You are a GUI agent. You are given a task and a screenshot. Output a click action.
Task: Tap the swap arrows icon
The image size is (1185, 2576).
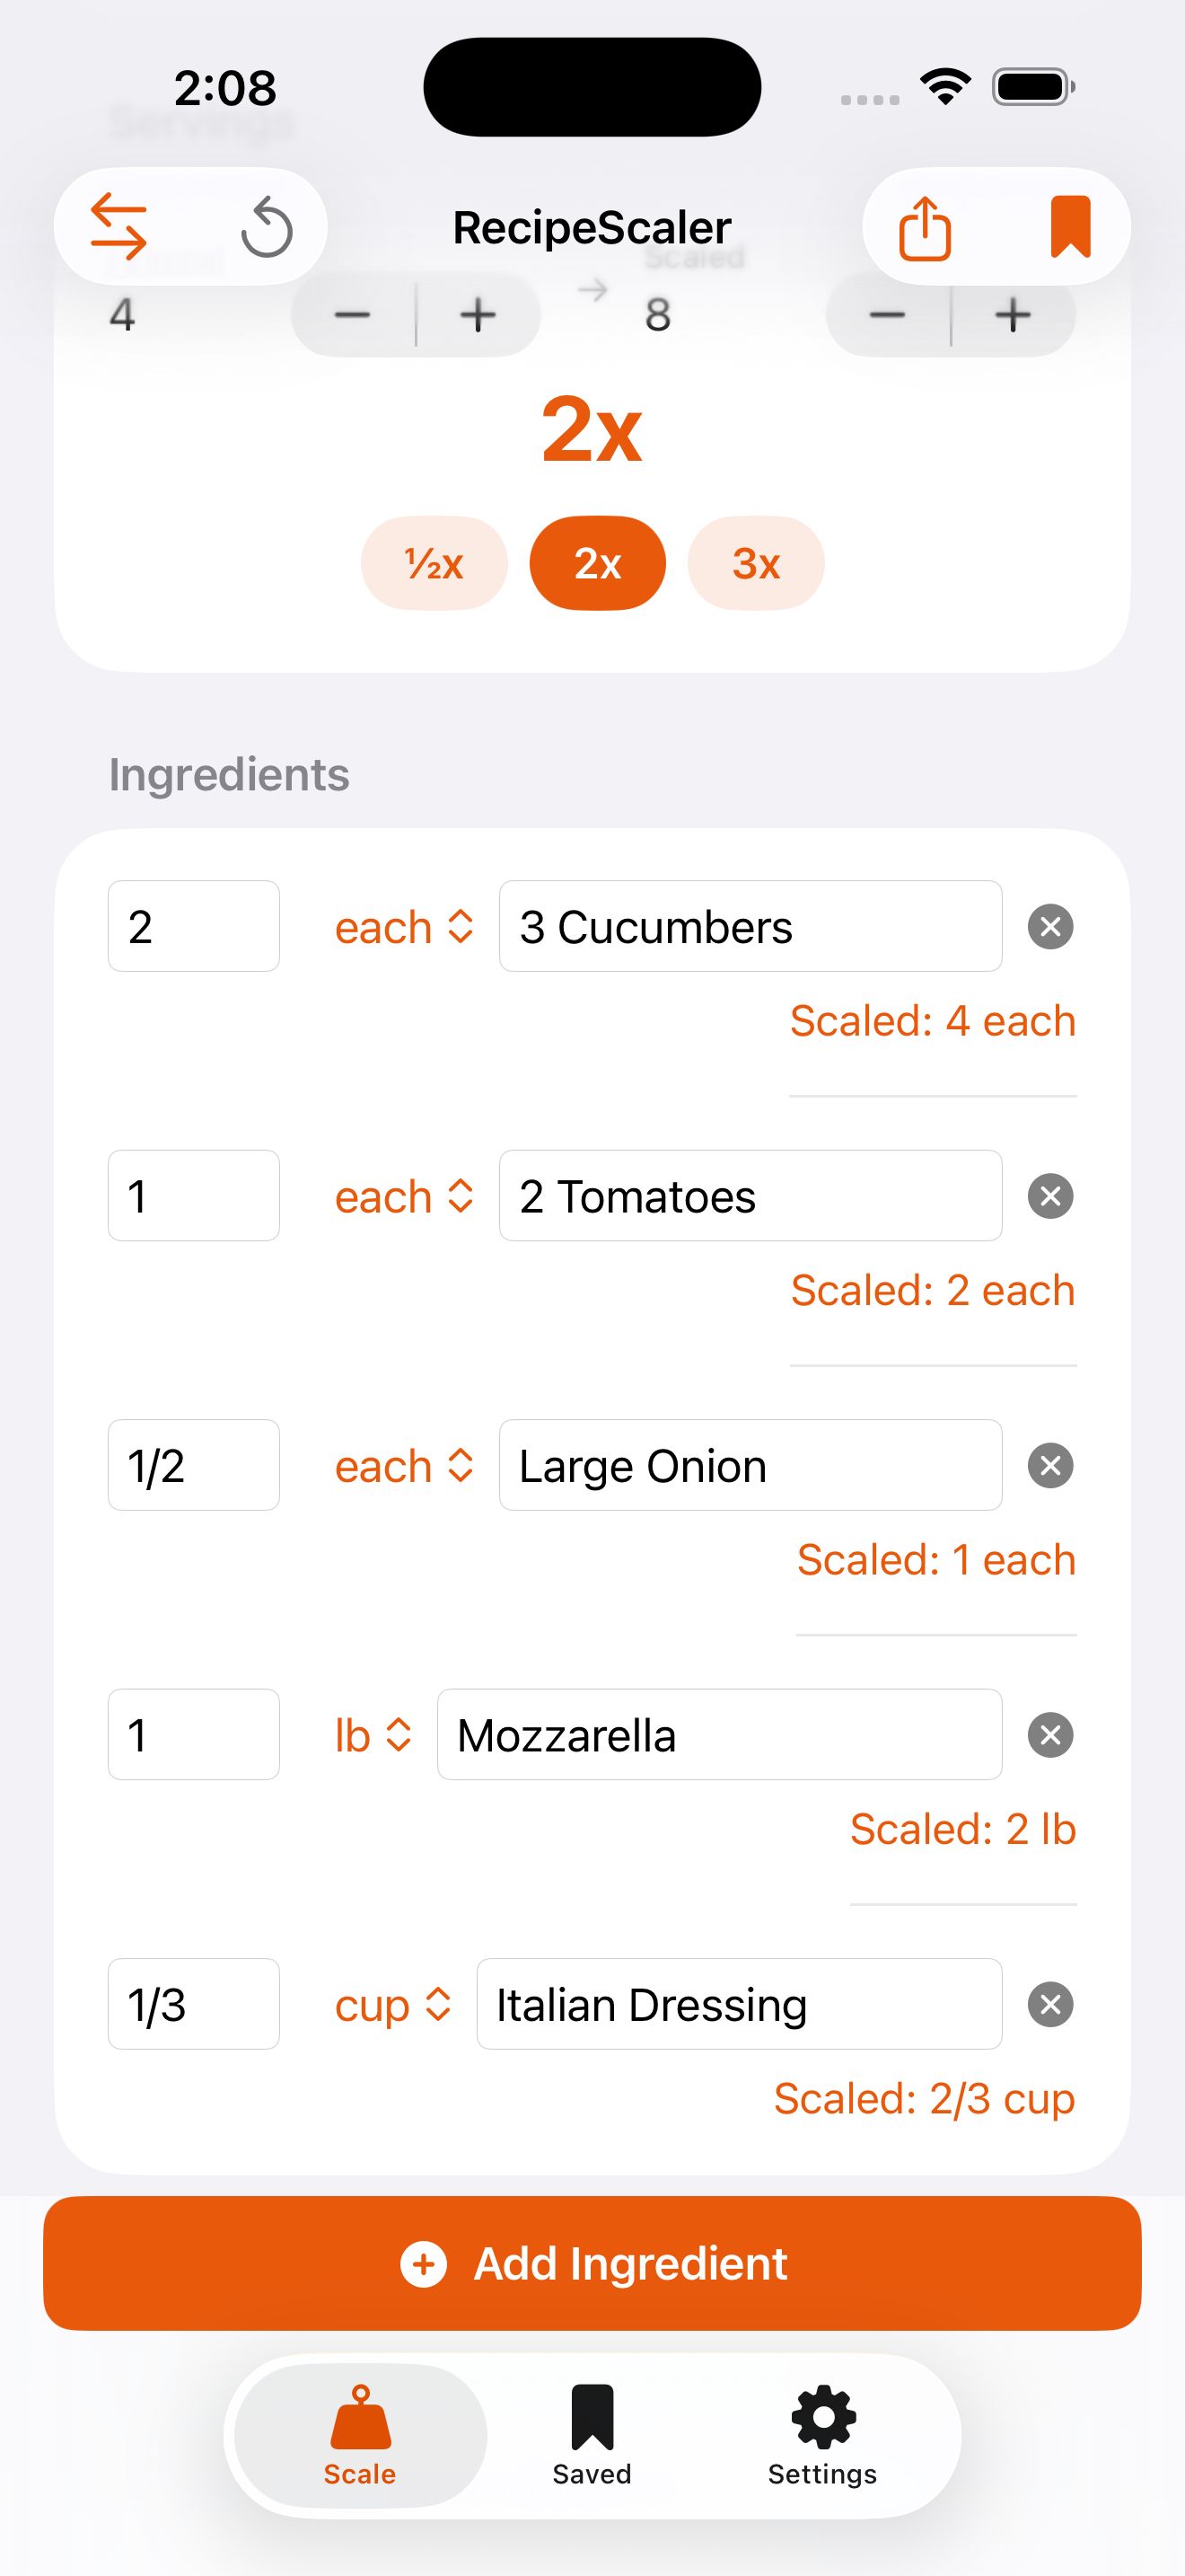pyautogui.click(x=118, y=227)
